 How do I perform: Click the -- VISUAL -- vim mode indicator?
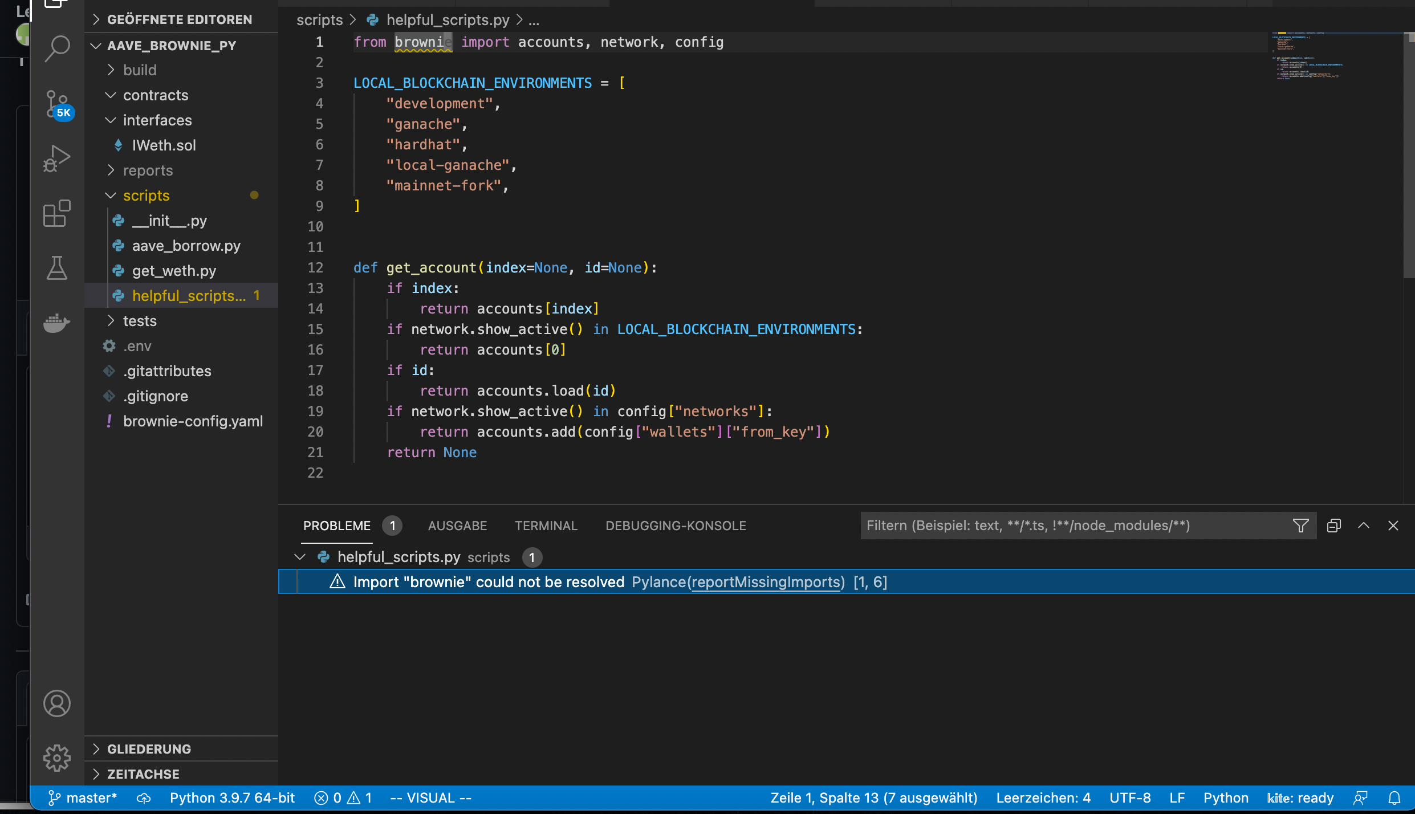click(x=430, y=798)
